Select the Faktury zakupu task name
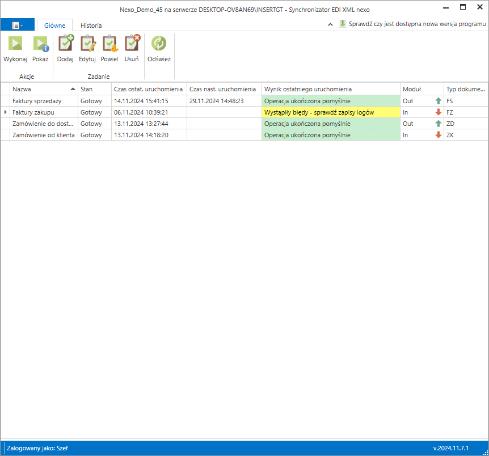Viewport: 489px width, 456px height. coord(33,112)
